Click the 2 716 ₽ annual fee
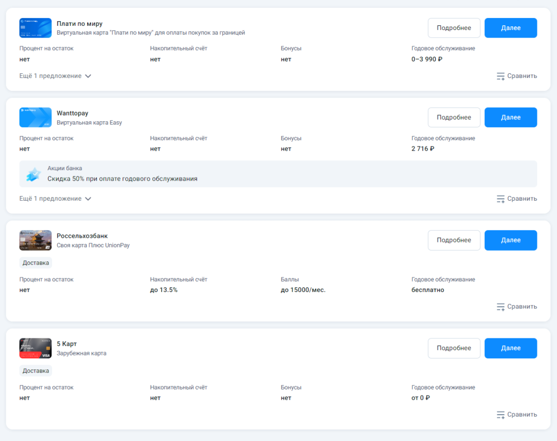 point(423,149)
